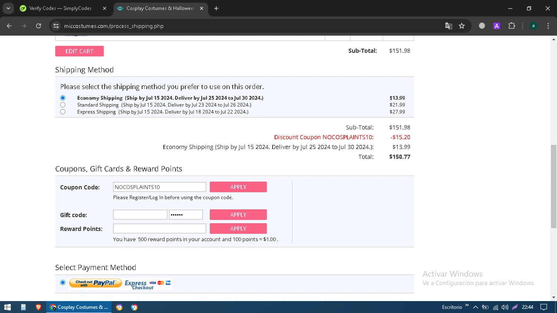
Task: Open the 22:44 clock
Action: (x=527, y=307)
